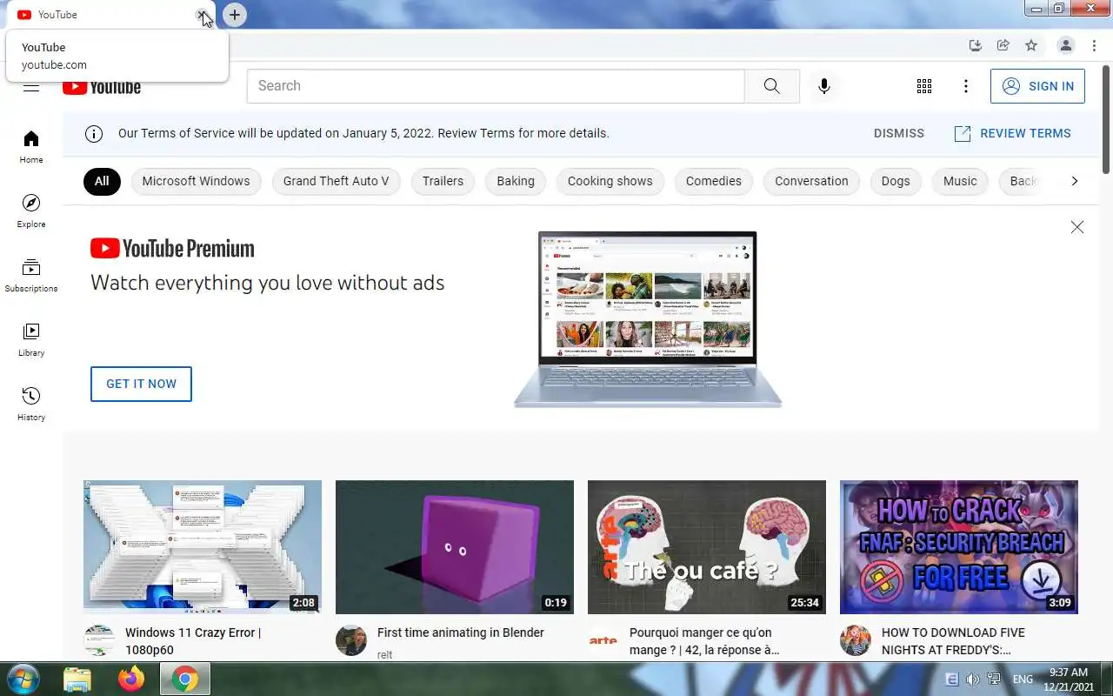Open YouTube settings three-dot menu
The height and width of the screenshot is (696, 1113).
tap(966, 86)
